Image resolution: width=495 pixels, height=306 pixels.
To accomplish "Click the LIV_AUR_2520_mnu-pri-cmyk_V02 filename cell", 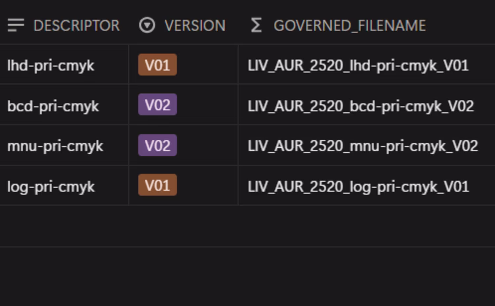I will click(x=366, y=145).
